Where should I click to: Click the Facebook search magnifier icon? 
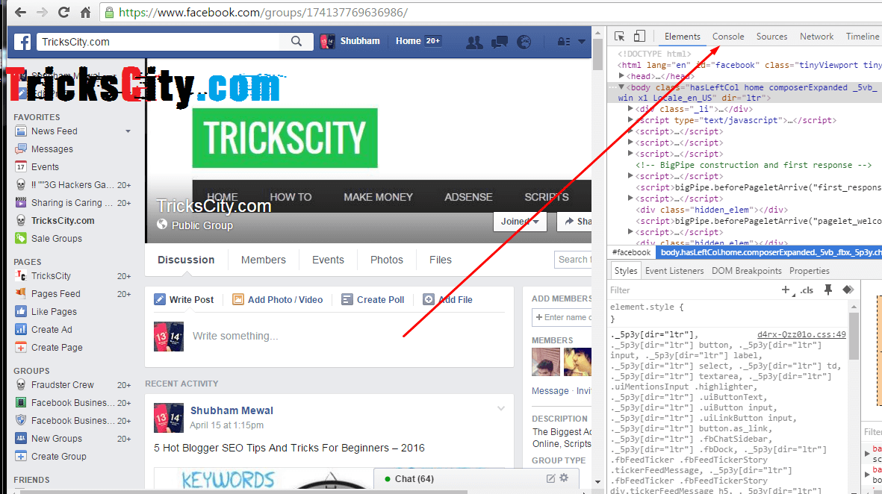coord(296,41)
